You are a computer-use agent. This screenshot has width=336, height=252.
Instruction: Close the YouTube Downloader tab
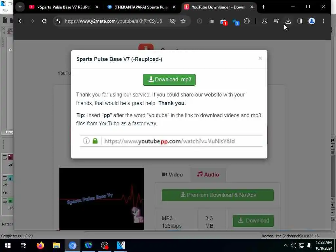[x=252, y=7]
